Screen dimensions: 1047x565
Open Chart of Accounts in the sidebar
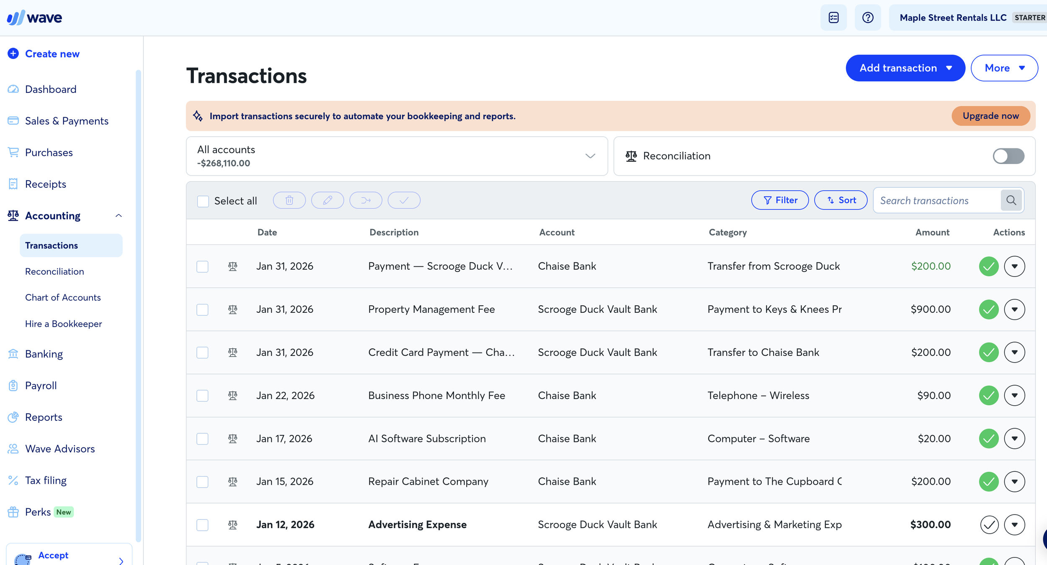tap(63, 297)
